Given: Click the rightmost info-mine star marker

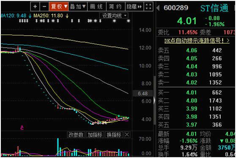Looking at the screenshot, I should pos(128,21).
